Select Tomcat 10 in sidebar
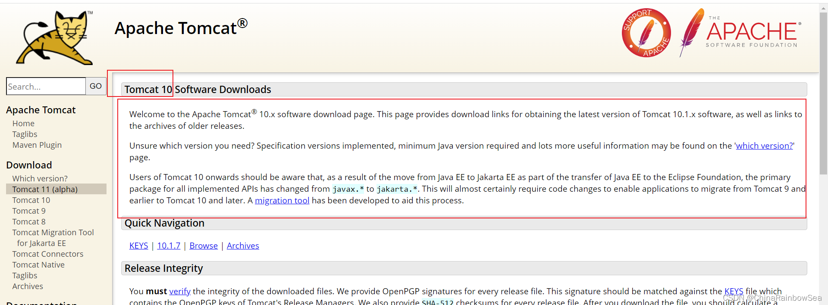The image size is (828, 305). pos(31,200)
